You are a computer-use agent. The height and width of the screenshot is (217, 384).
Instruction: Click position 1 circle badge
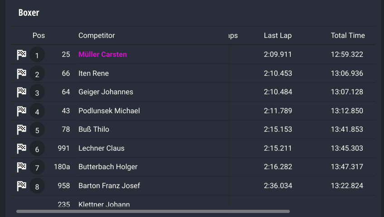tap(37, 55)
